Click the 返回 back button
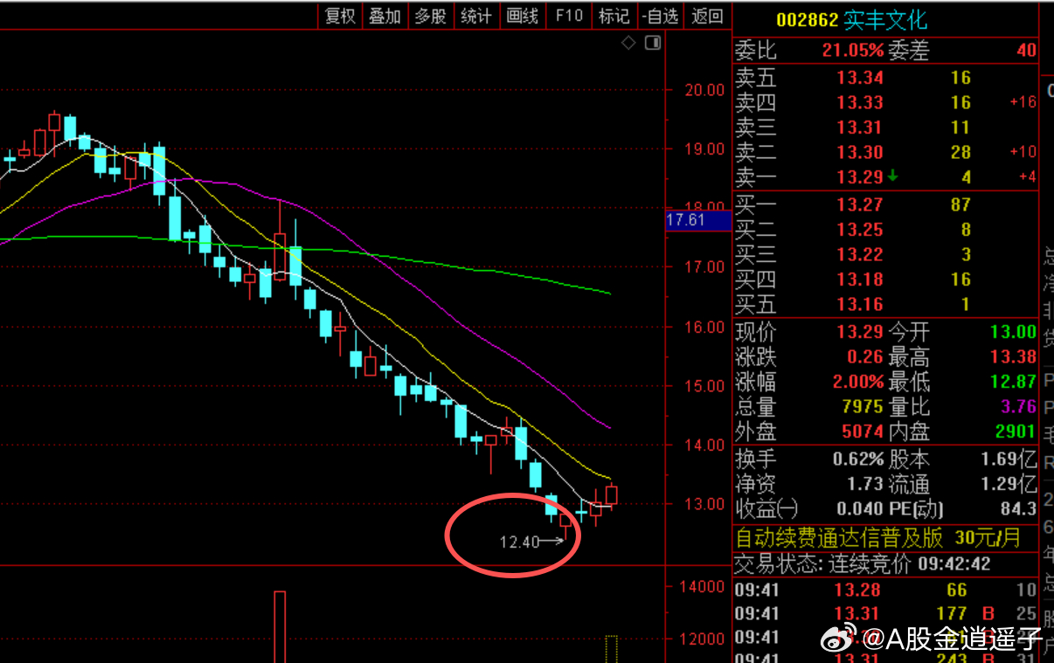The width and height of the screenshot is (1054, 663). (707, 16)
